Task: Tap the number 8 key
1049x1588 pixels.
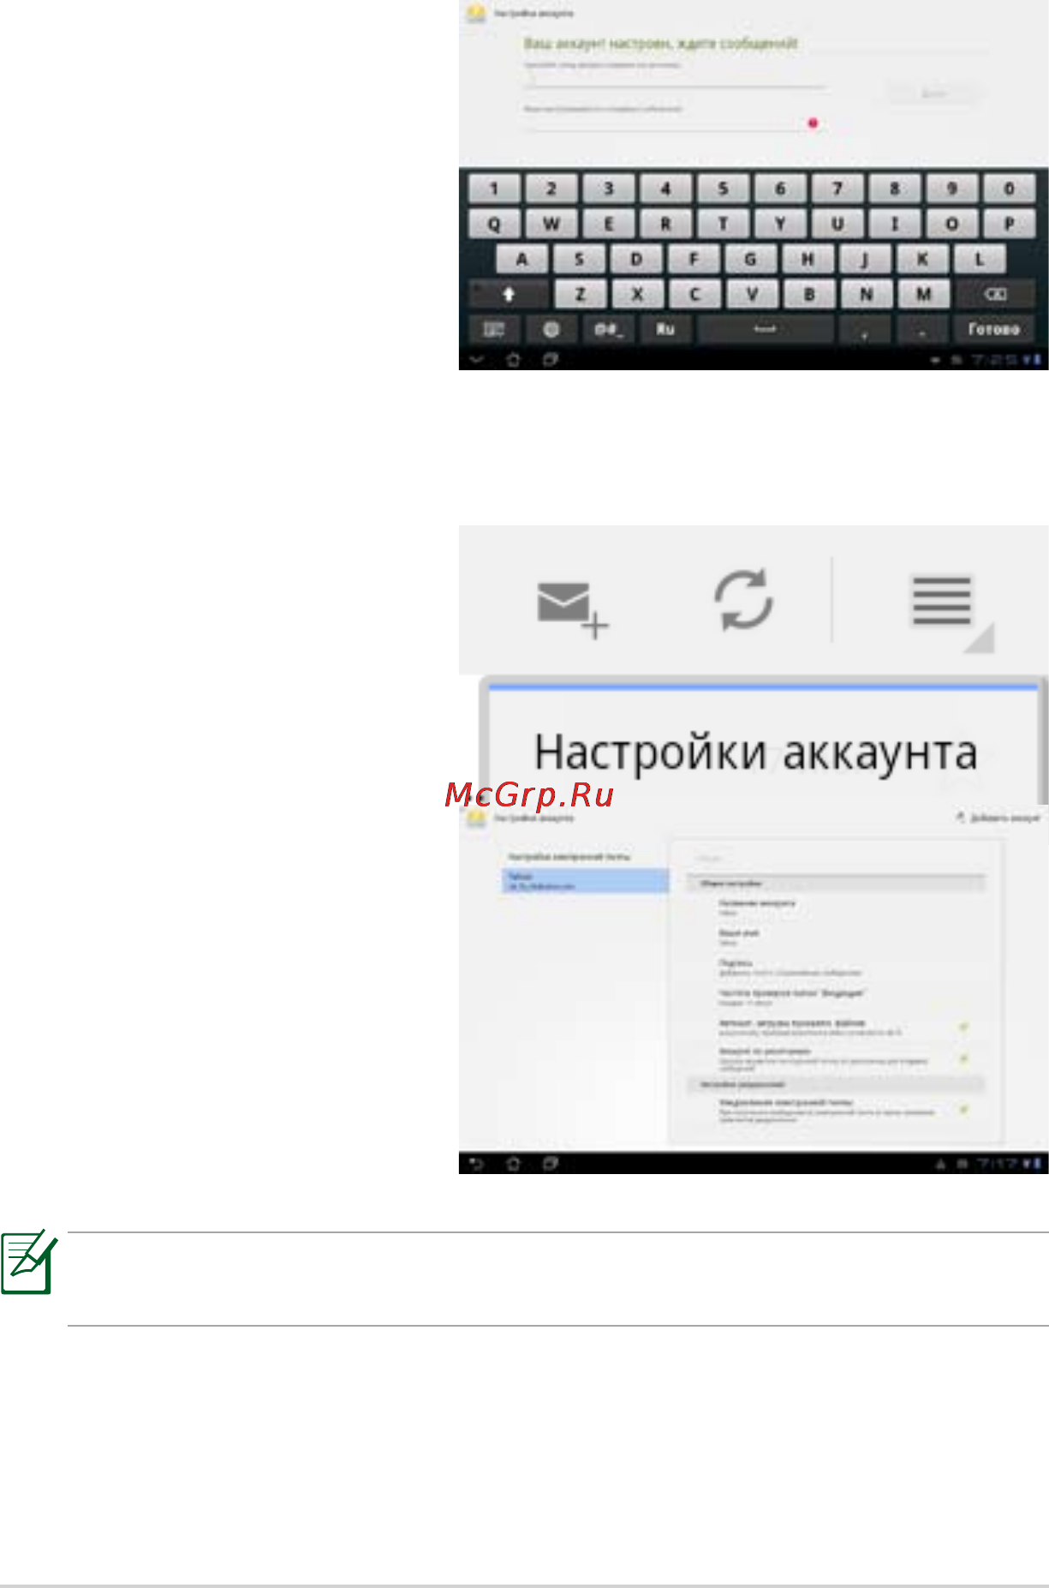Action: click(x=894, y=189)
